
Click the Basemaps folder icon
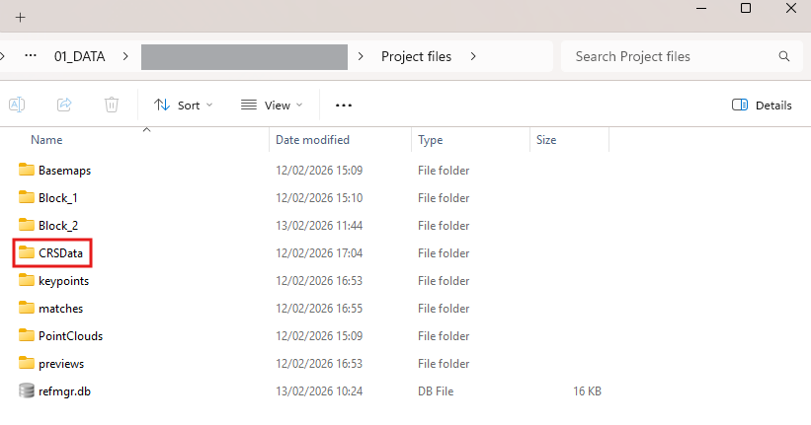(27, 171)
